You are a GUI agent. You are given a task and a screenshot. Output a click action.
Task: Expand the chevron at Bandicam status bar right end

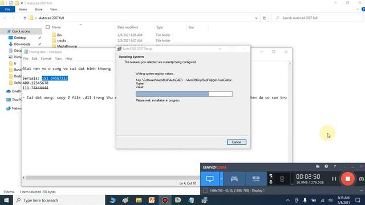[x=361, y=190]
